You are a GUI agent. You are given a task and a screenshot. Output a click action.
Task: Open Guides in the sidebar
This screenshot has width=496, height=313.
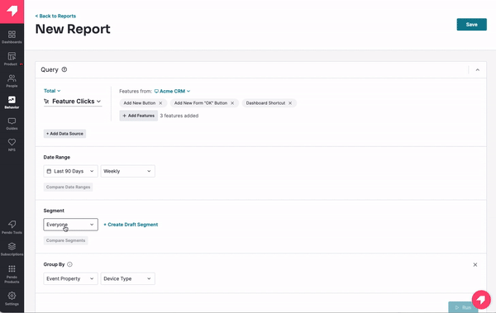pos(12,124)
